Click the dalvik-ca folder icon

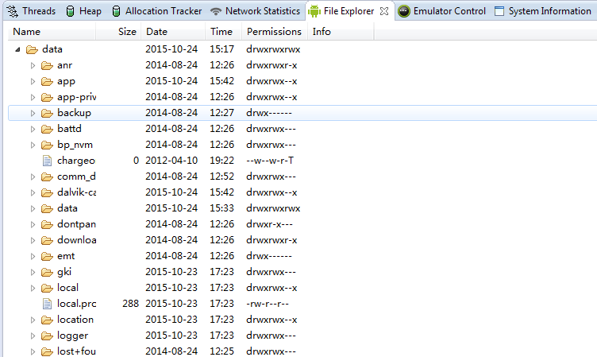[x=47, y=192]
